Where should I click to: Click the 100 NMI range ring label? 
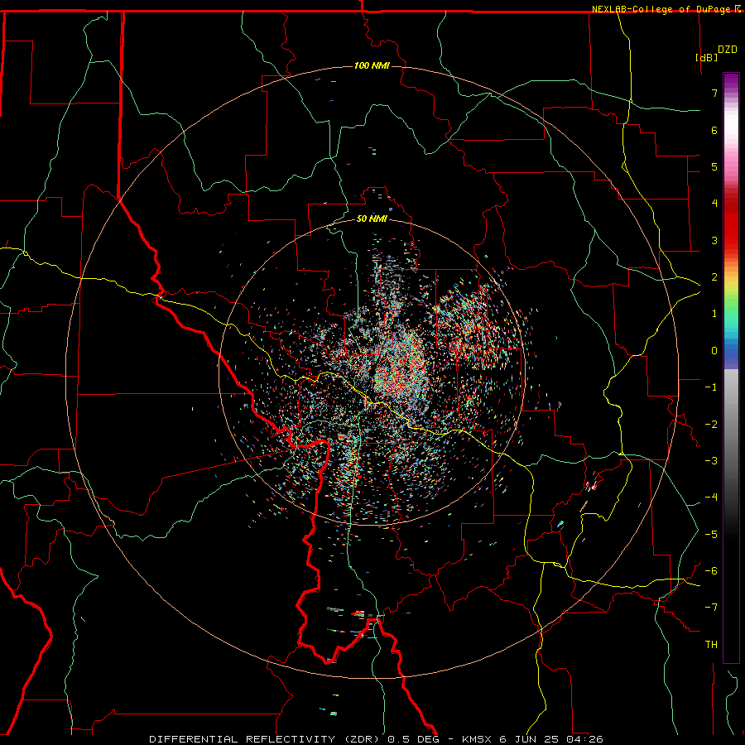pyautogui.click(x=372, y=65)
